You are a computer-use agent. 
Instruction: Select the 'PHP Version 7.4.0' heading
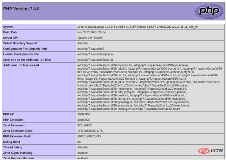point(21,9)
